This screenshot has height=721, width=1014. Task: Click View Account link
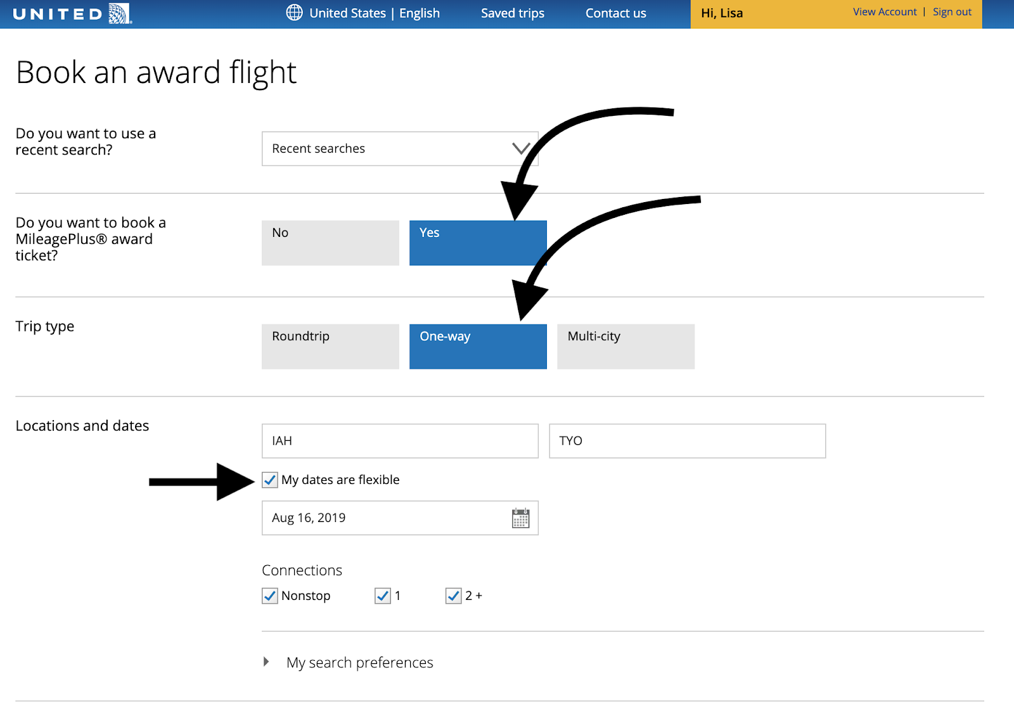pyautogui.click(x=885, y=12)
